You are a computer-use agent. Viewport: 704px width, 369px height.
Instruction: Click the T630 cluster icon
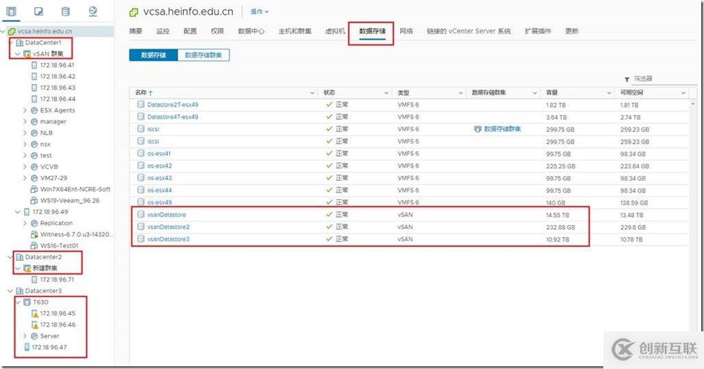click(27, 302)
